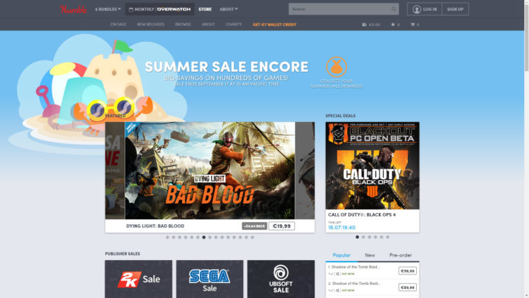Click the Steam icon under first Tomb Raider entry

(x=331, y=274)
